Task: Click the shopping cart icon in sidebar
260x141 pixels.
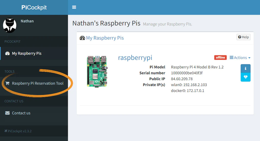Action: point(7,83)
